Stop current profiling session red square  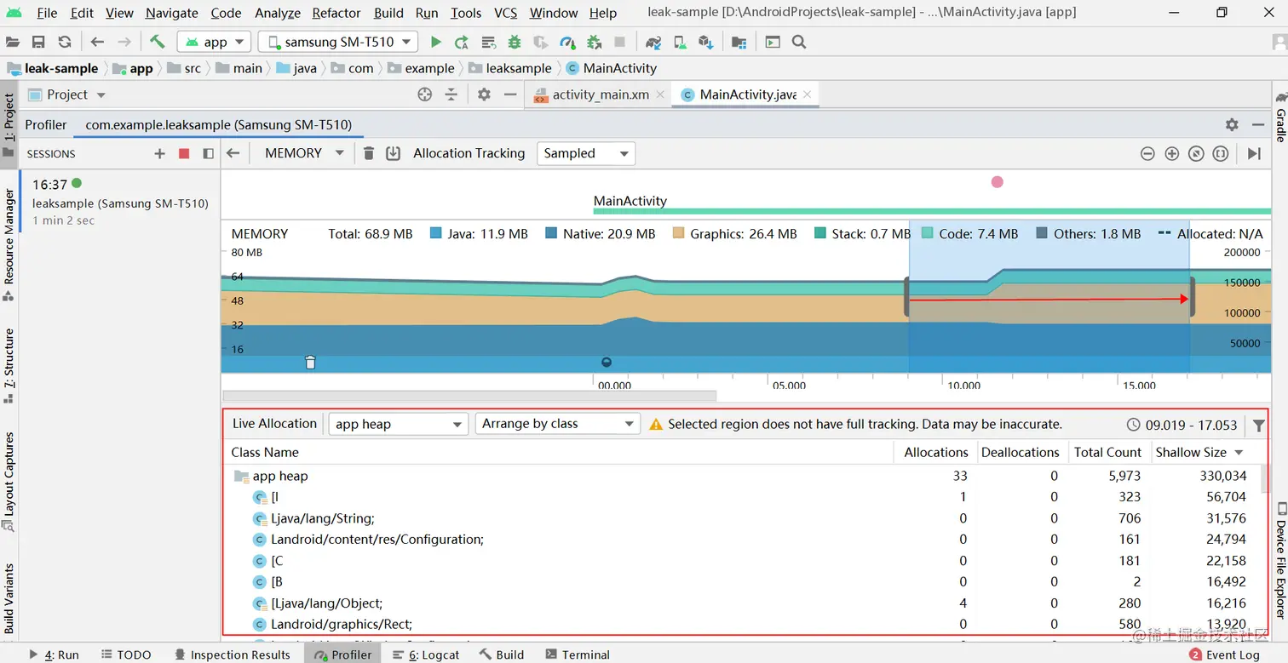(x=184, y=154)
